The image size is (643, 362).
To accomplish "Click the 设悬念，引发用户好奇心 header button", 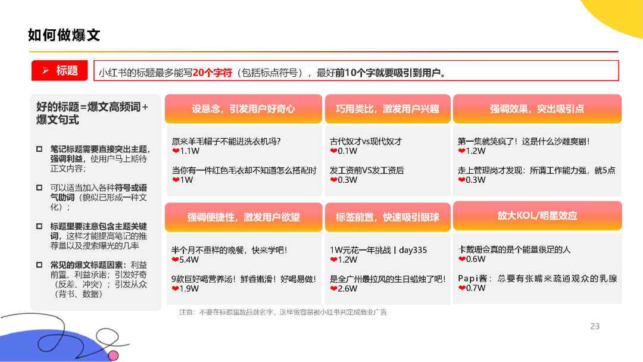I will point(244,109).
